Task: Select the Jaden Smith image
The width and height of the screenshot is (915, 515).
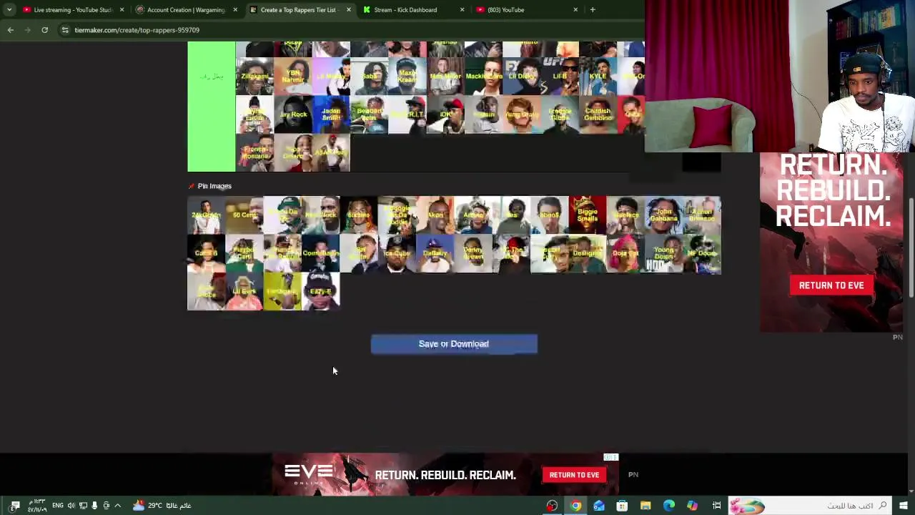Action: (x=331, y=115)
